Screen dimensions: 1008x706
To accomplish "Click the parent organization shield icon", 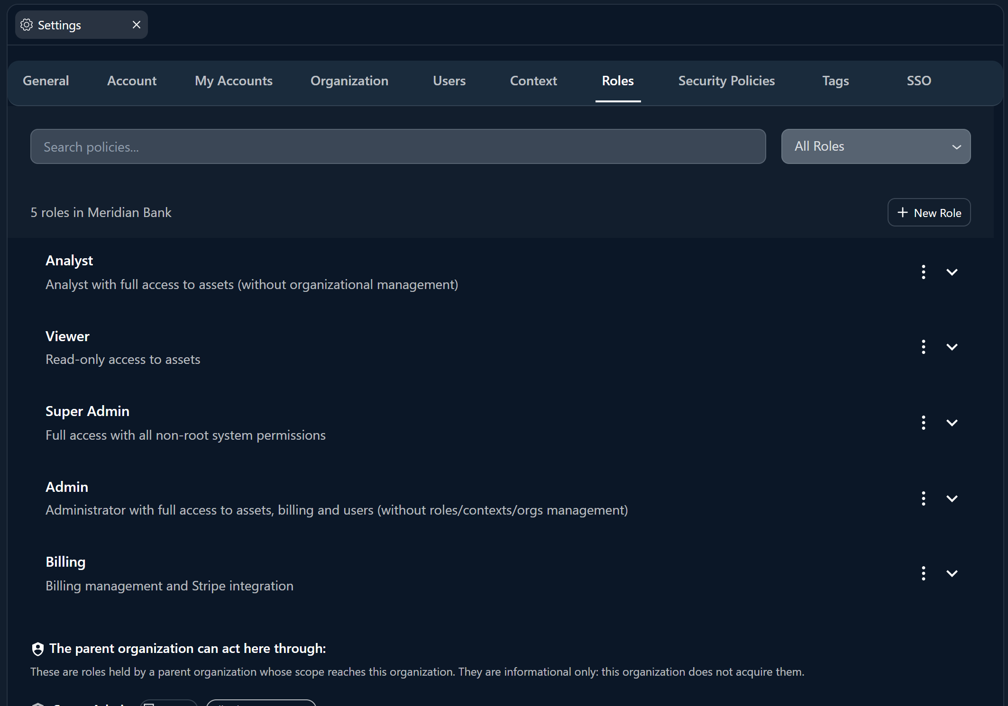I will pyautogui.click(x=37, y=649).
